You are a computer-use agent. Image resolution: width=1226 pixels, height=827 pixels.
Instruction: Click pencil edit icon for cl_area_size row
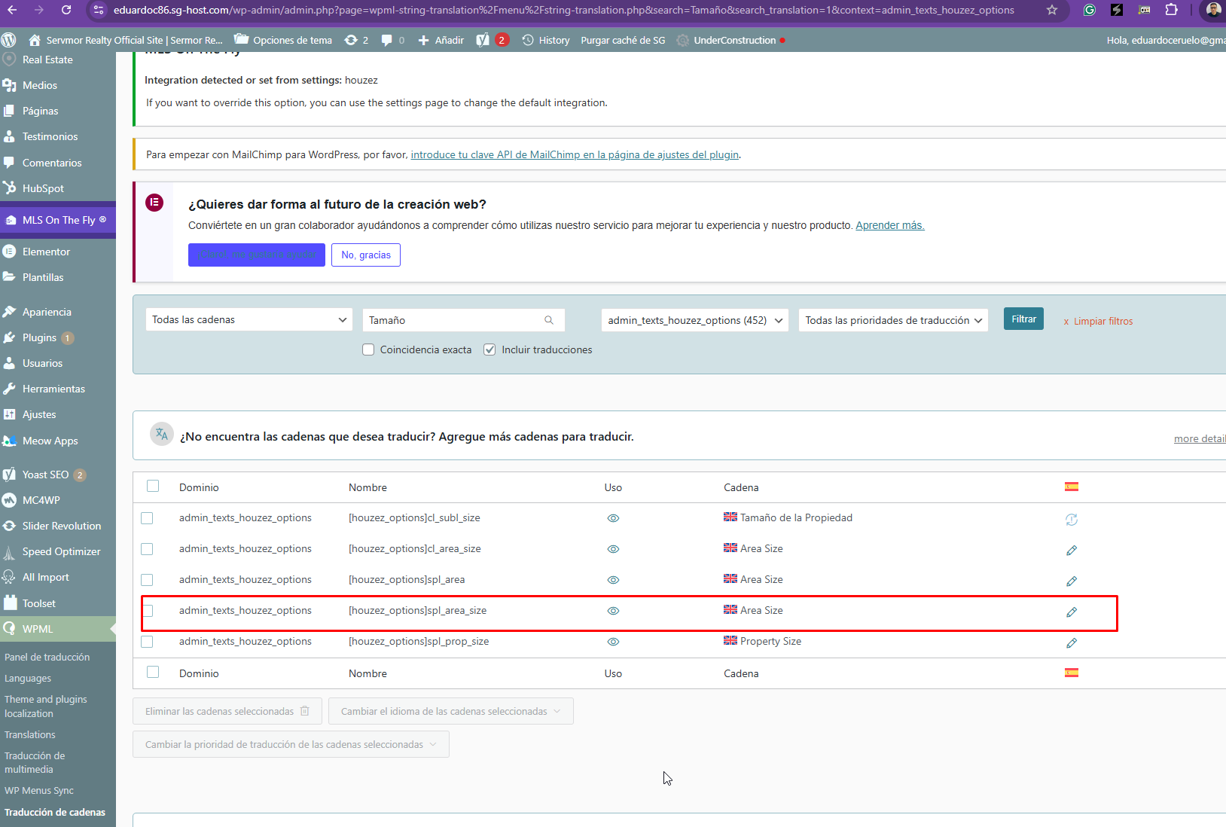(1071, 551)
